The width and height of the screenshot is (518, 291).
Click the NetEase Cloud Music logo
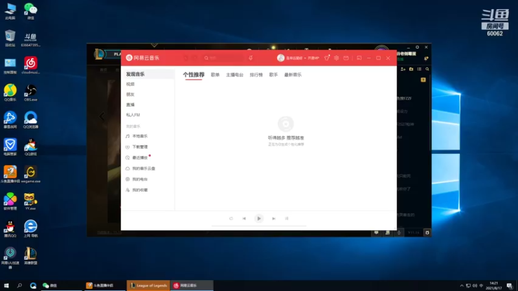pyautogui.click(x=142, y=58)
